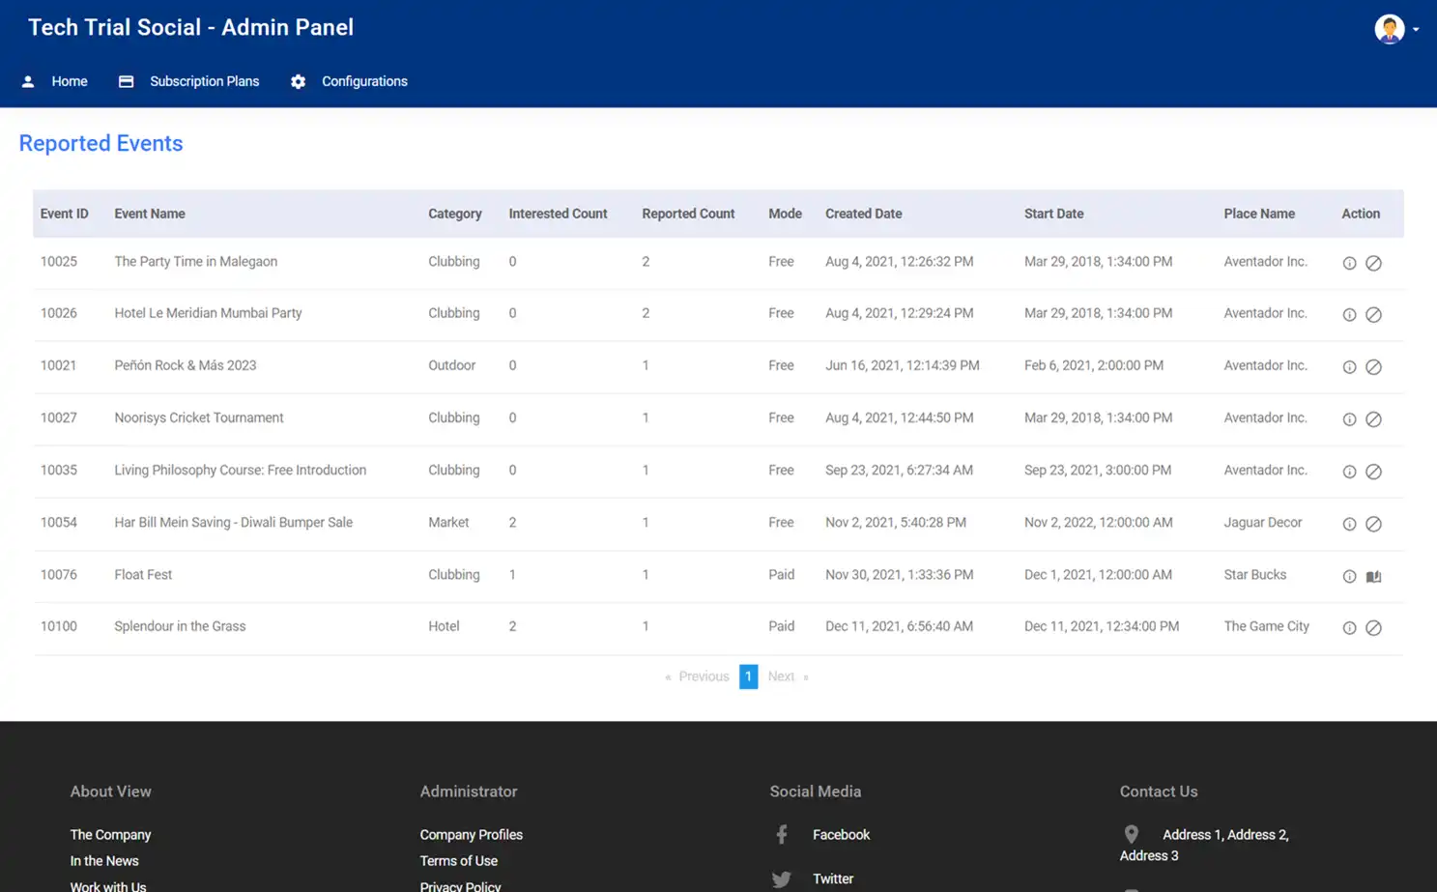Image resolution: width=1437 pixels, height=892 pixels.
Task: Block event "Hotel Le Meridian Mumbai Party"
Action: pyautogui.click(x=1374, y=314)
